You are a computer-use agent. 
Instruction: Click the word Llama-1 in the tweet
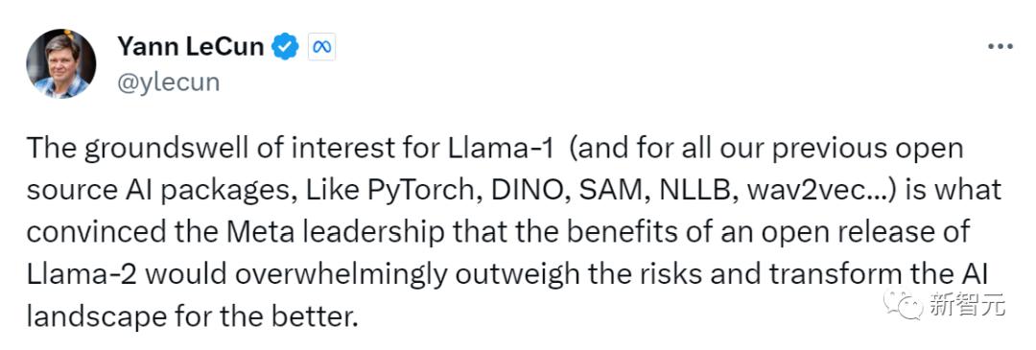click(496, 150)
